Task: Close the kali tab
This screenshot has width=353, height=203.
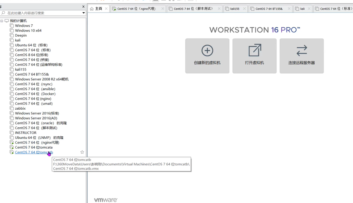Action: pos(309,8)
